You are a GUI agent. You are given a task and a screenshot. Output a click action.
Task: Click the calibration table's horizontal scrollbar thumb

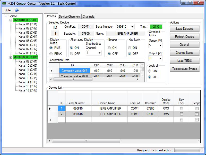coord(73,80)
